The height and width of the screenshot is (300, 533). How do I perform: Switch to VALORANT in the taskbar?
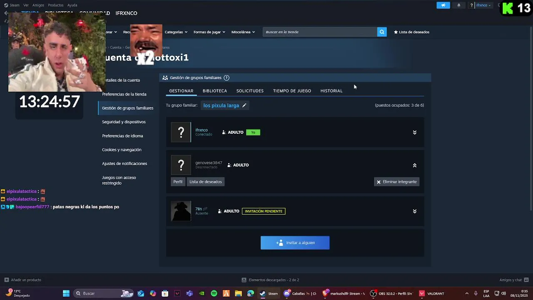432,293
